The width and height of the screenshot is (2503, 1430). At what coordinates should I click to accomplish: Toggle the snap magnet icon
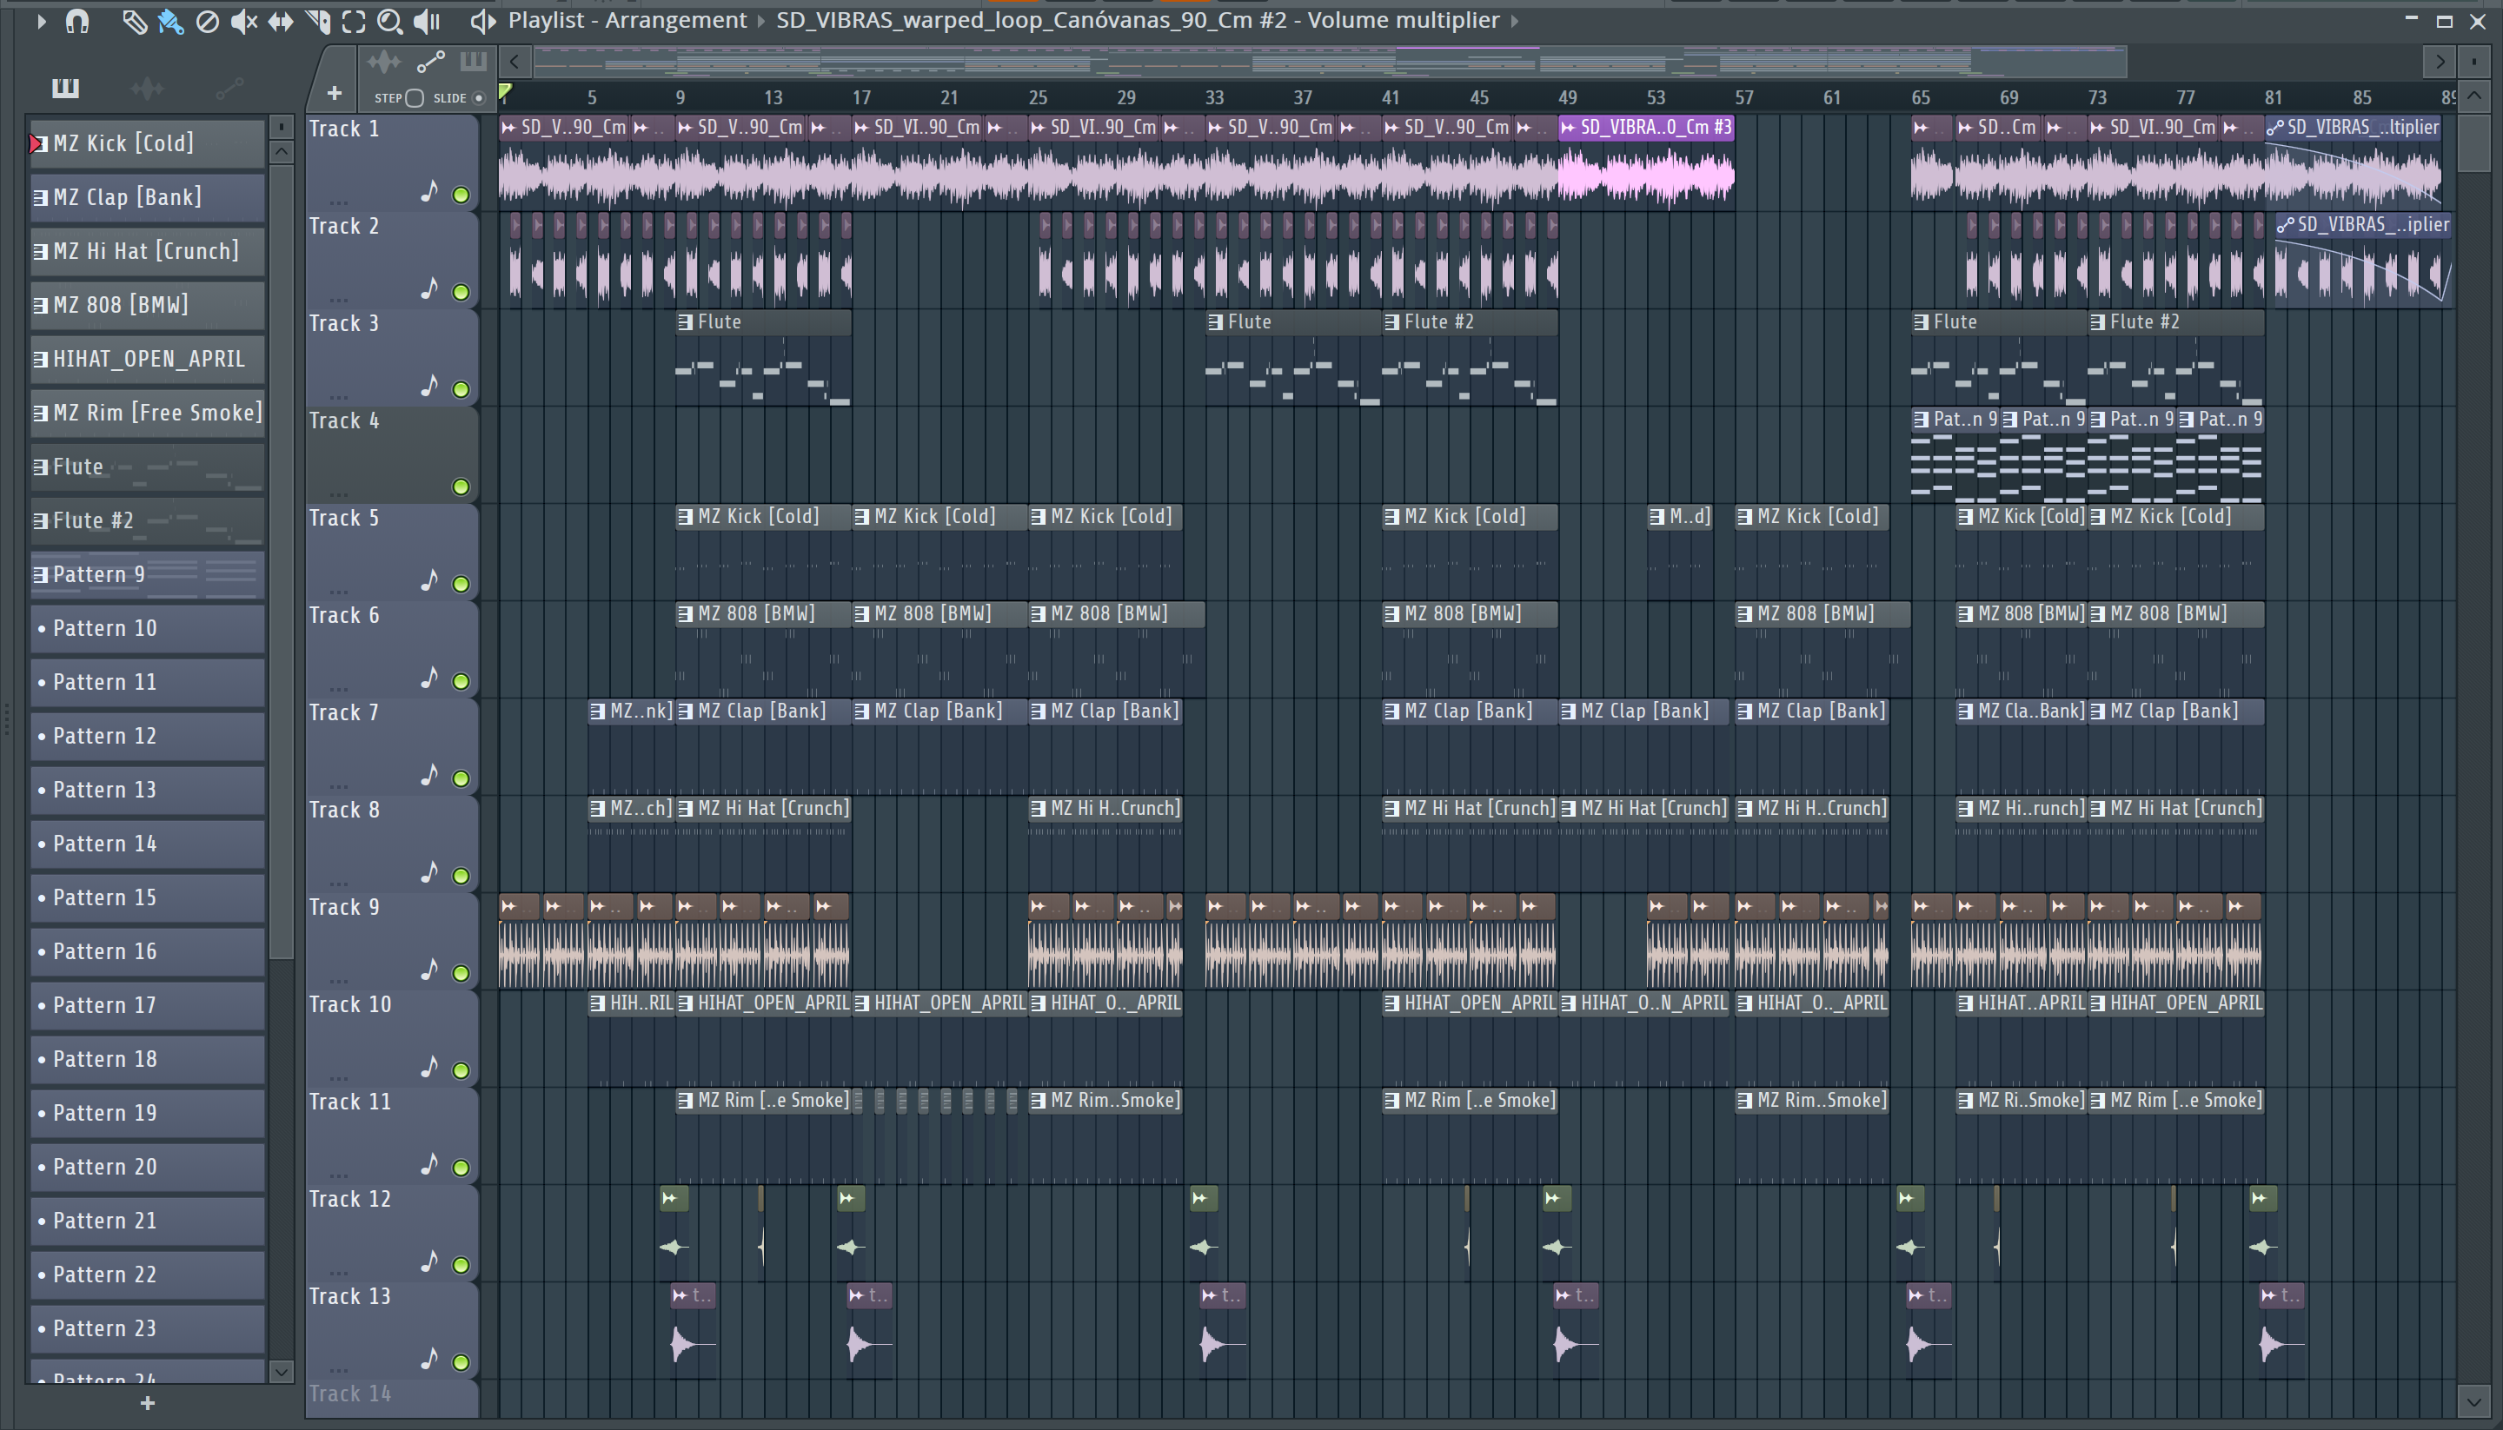(76, 22)
